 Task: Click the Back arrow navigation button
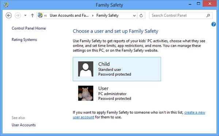pos(8,15)
